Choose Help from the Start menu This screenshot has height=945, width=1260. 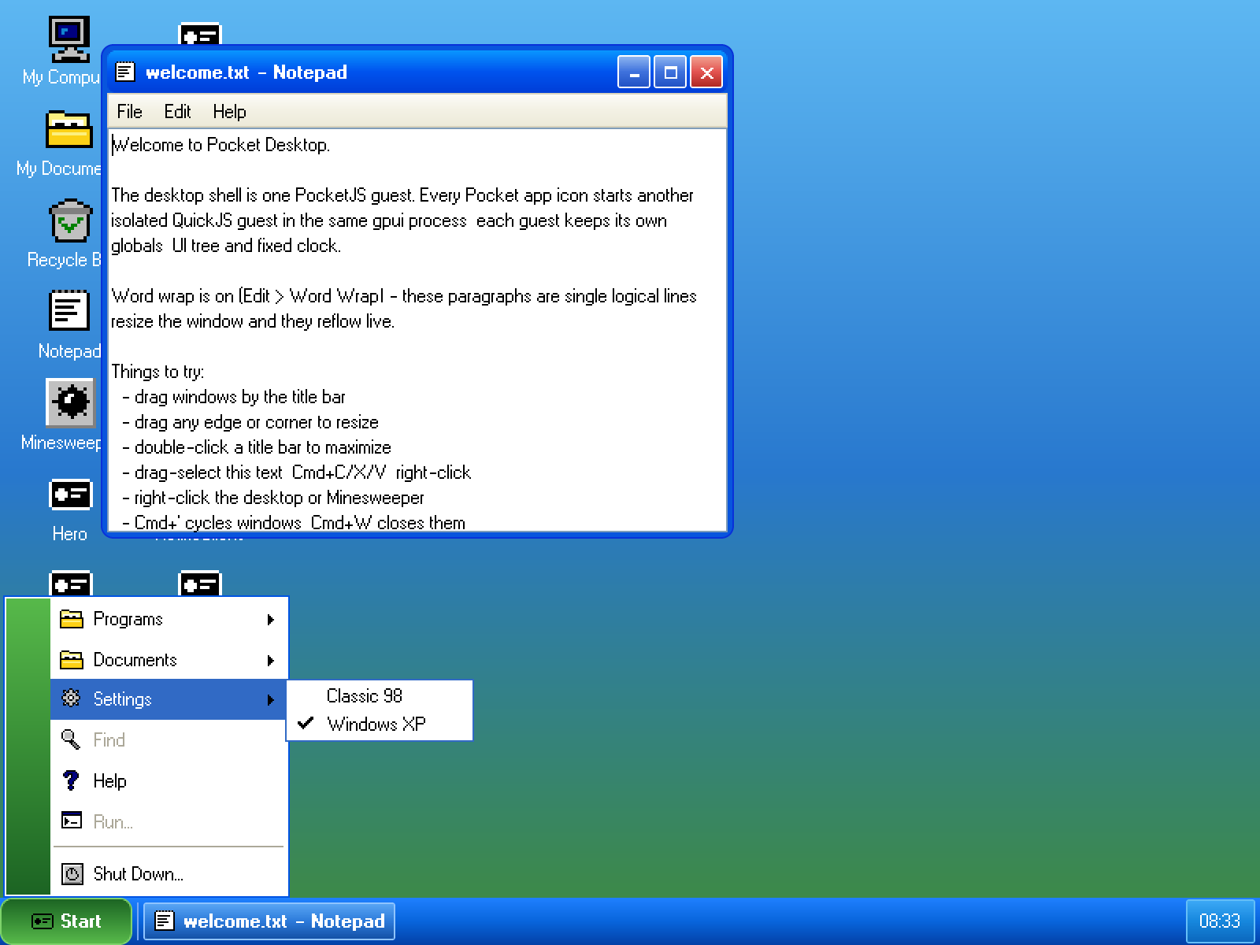169,780
